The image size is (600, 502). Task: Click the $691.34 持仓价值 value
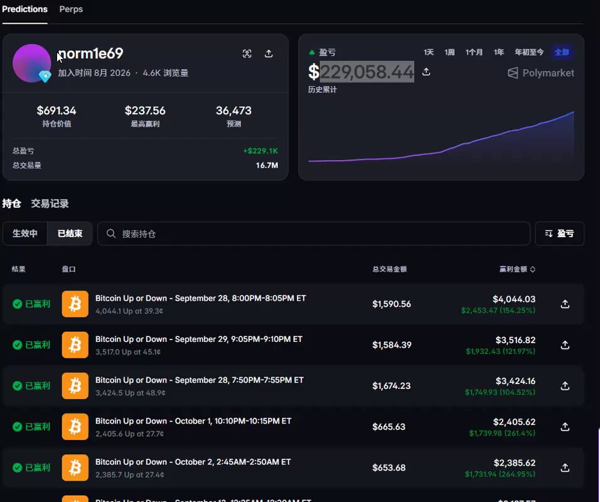click(56, 110)
